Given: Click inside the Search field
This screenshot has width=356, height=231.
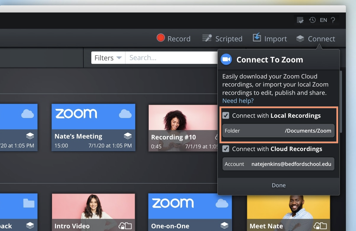Looking at the screenshot, I should pyautogui.click(x=167, y=57).
